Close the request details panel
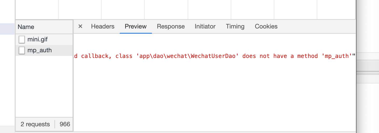 80,26
